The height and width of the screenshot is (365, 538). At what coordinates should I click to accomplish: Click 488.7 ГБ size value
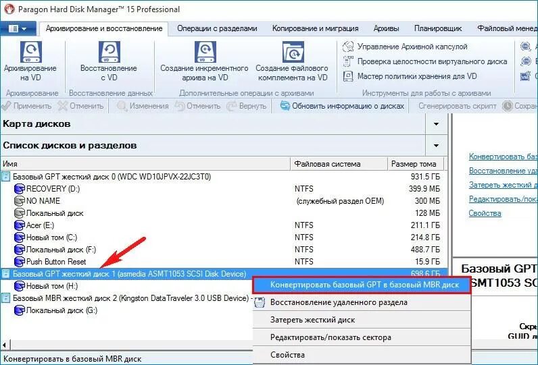tap(425, 250)
